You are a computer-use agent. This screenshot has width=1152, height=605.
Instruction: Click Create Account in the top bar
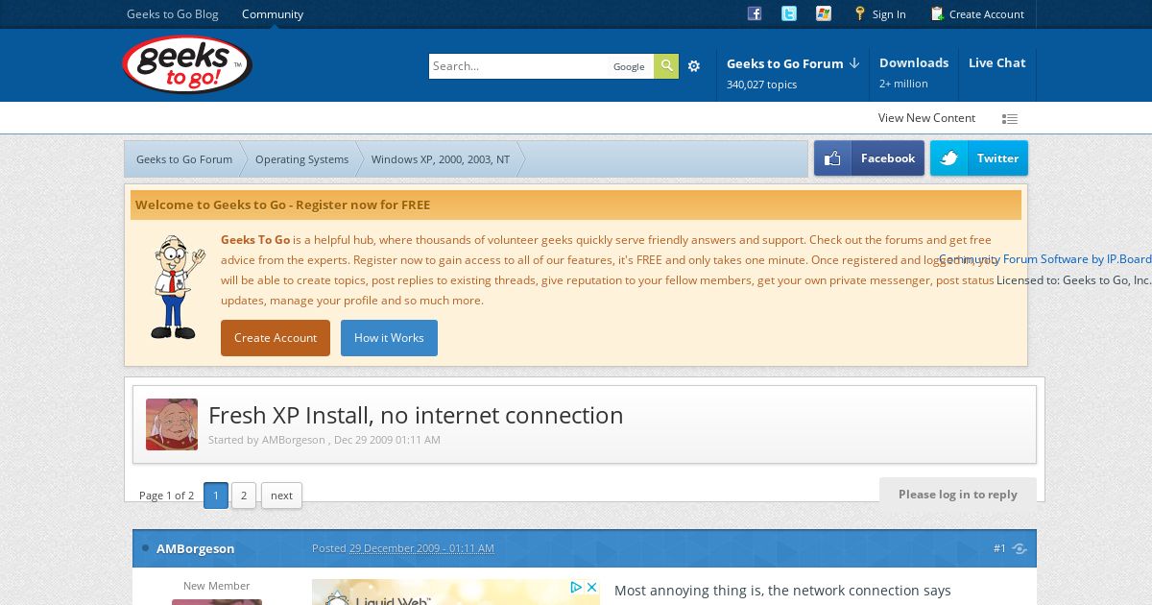(977, 14)
